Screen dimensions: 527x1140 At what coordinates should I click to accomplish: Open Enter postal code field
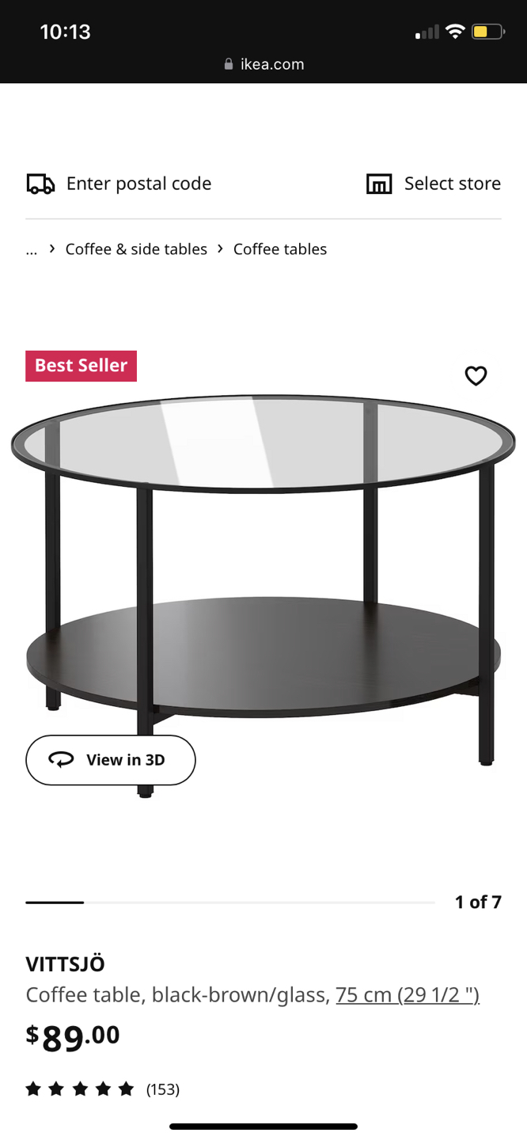point(119,184)
